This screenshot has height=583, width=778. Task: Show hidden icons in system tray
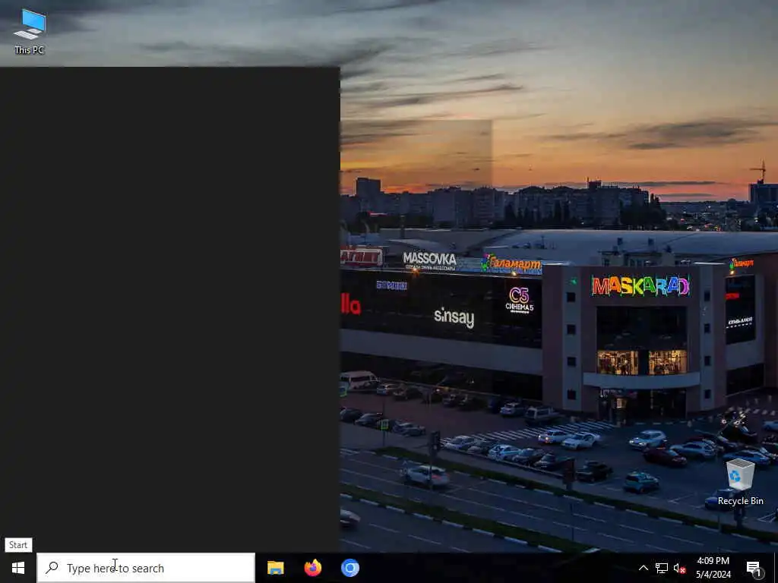643,568
